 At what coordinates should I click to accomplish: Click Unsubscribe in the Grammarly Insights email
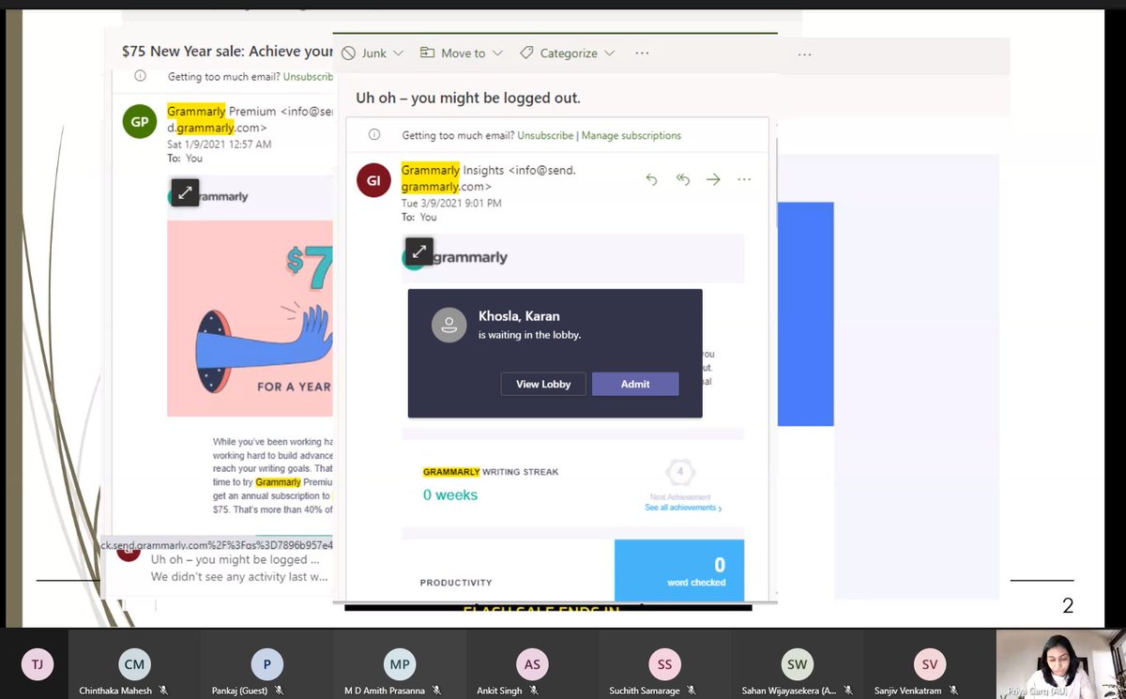(545, 135)
